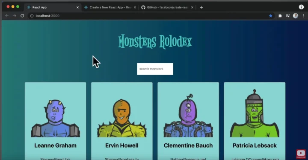This screenshot has height=160, width=308.
Task: Click the info circle icon at top right
Action: point(301,7)
